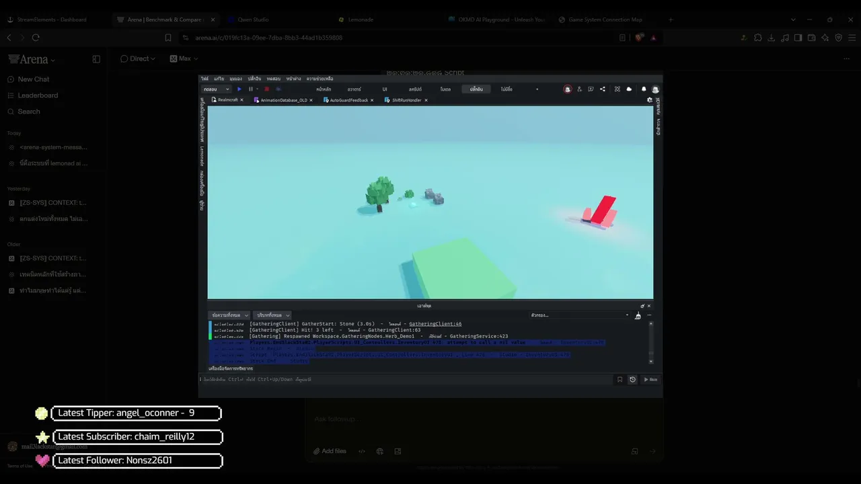Viewport: 861px width, 484px height.
Task: Click the command bar Run button
Action: [650, 379]
